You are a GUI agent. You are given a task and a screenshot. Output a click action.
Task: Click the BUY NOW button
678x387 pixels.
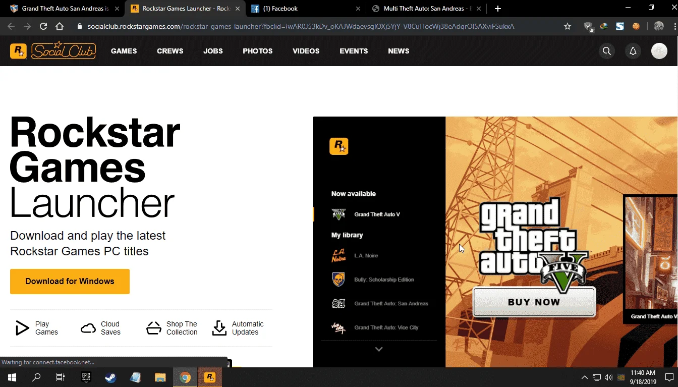click(534, 302)
